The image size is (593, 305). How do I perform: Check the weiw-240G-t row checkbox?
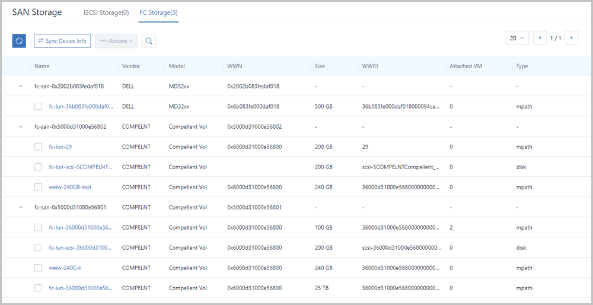click(x=38, y=268)
